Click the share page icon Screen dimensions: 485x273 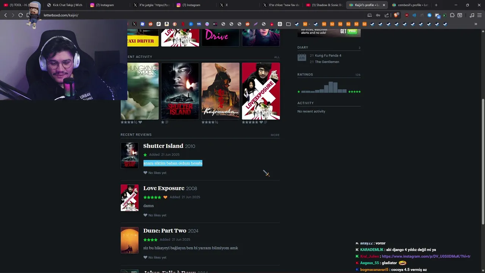(386, 15)
